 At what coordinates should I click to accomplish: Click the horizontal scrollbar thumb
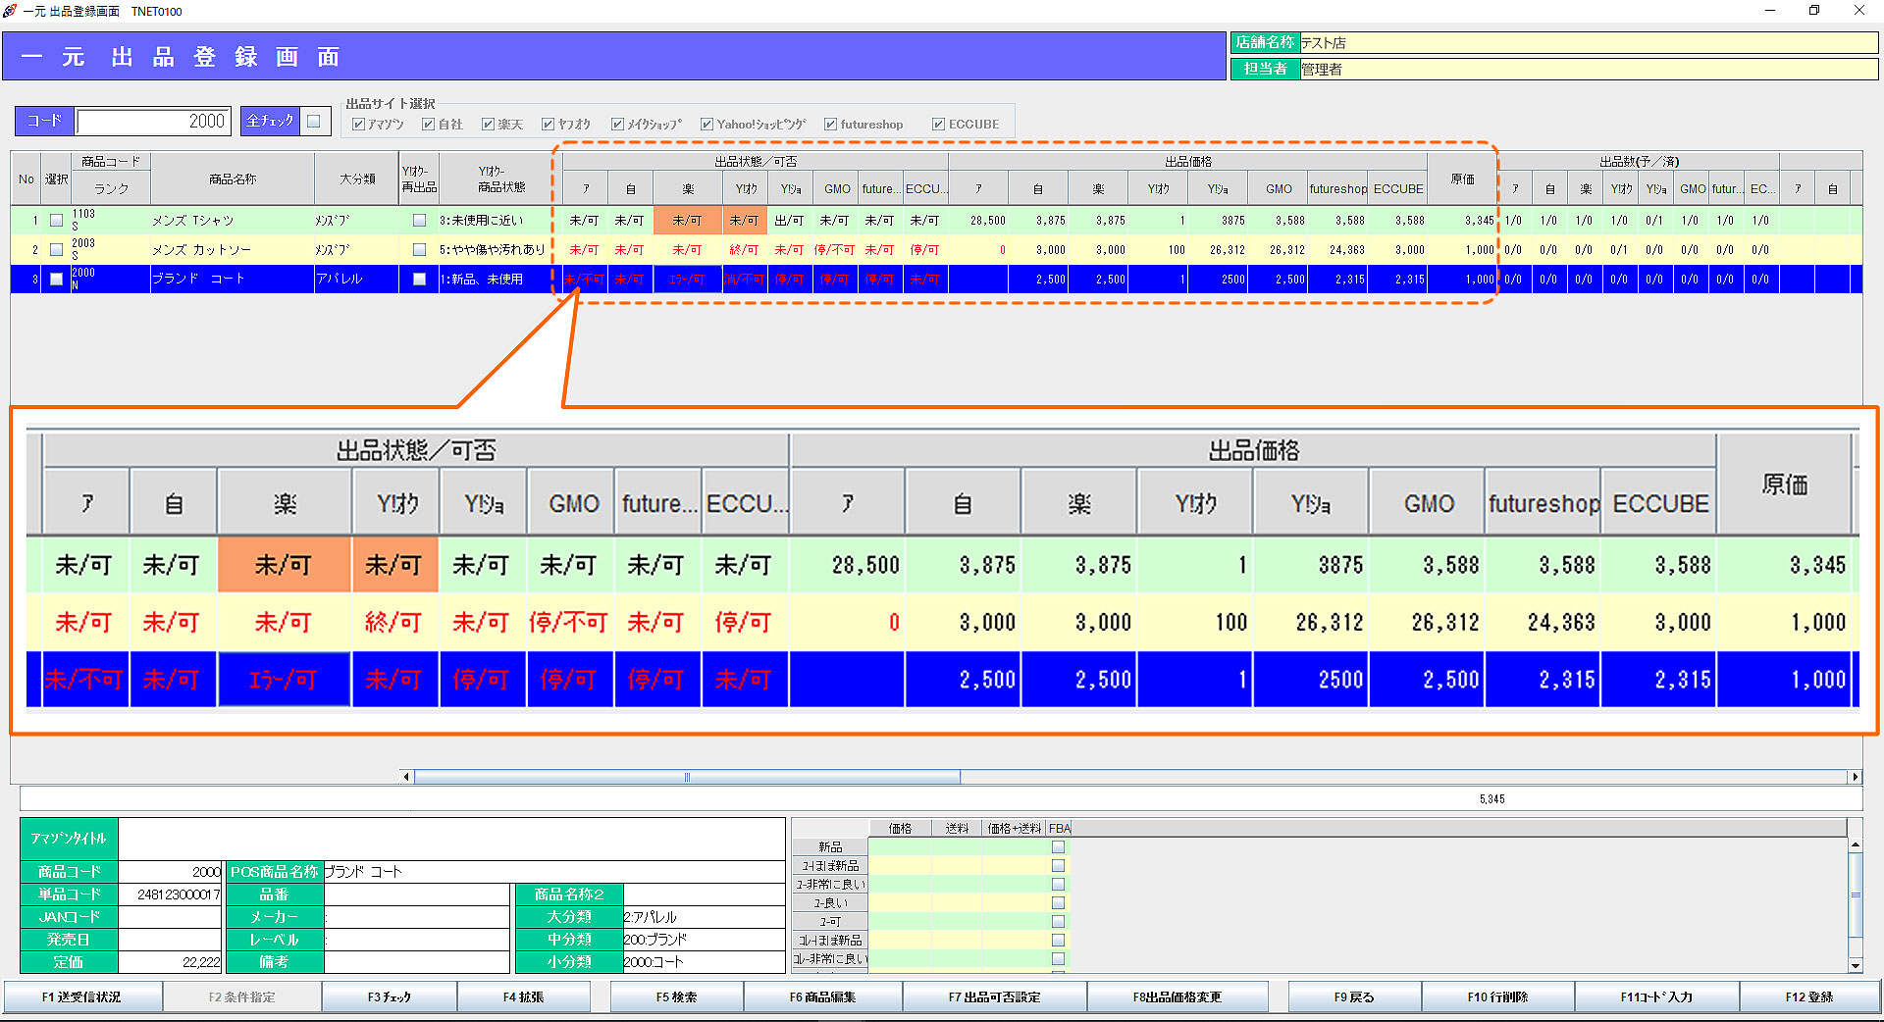pyautogui.click(x=687, y=777)
